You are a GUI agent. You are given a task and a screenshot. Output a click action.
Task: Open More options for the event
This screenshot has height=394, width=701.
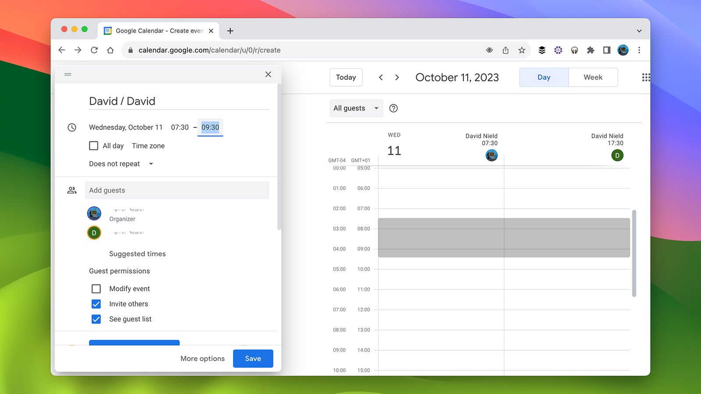[202, 358]
